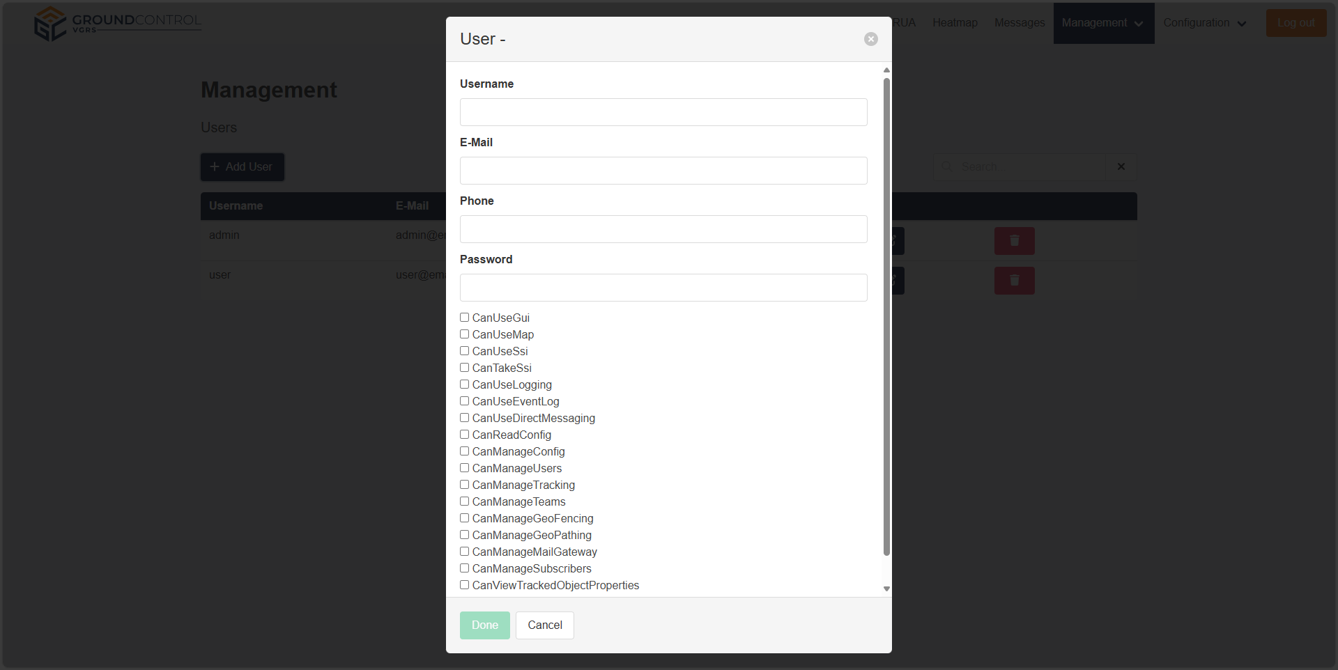Enable the CanUseGui checkbox
The width and height of the screenshot is (1338, 670).
pos(465,318)
